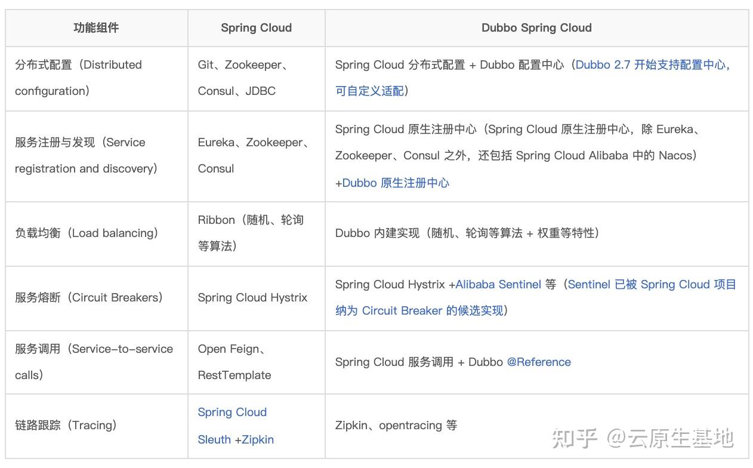This screenshot has width=753, height=468.
Task: Click the Spring Cloud 服务调用 + Dubbo text
Action: pyautogui.click(x=419, y=362)
